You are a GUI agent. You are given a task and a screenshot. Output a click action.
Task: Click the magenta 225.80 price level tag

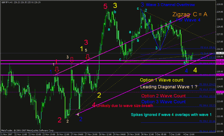coord(220,60)
